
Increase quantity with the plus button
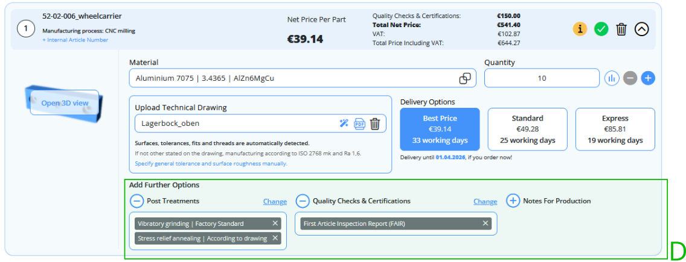[648, 78]
